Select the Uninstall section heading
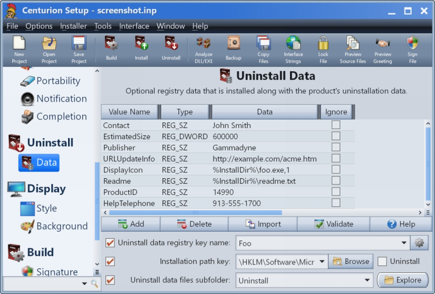The height and width of the screenshot is (294, 435). pos(41,143)
